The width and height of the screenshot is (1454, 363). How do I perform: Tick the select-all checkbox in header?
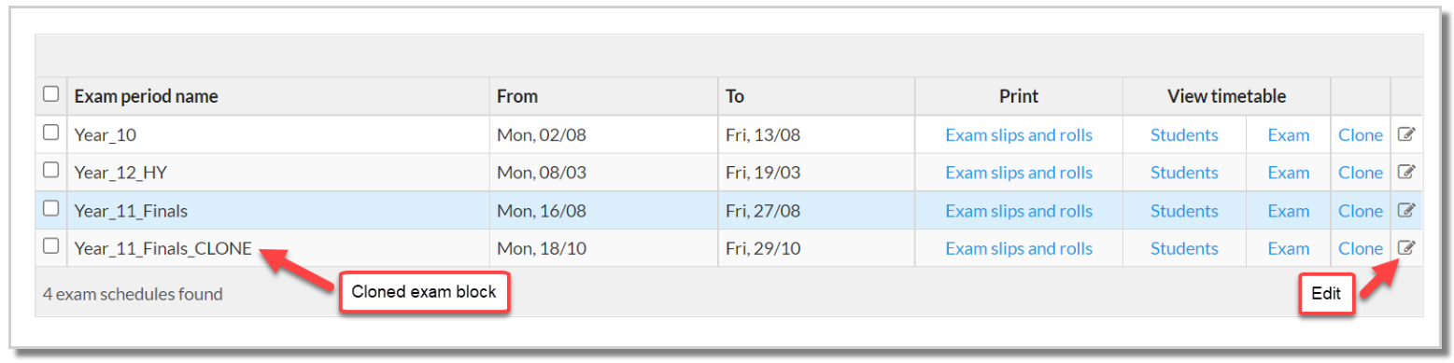point(51,94)
